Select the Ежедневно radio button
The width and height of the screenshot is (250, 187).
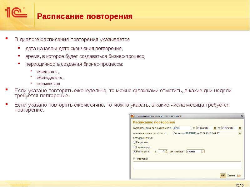point(134,142)
